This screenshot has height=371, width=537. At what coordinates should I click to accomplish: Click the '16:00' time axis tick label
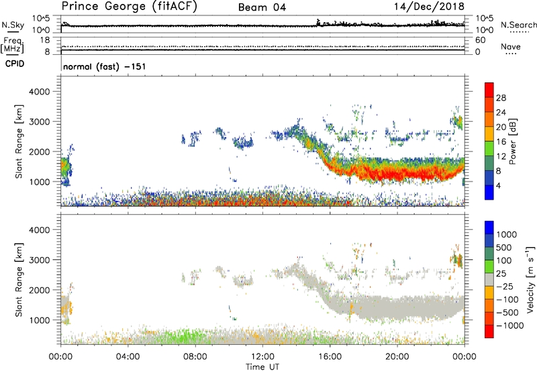330,357
